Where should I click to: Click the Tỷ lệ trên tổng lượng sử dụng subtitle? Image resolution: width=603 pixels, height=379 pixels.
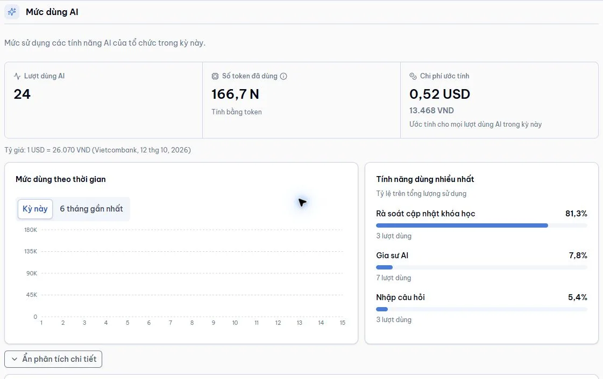421,194
